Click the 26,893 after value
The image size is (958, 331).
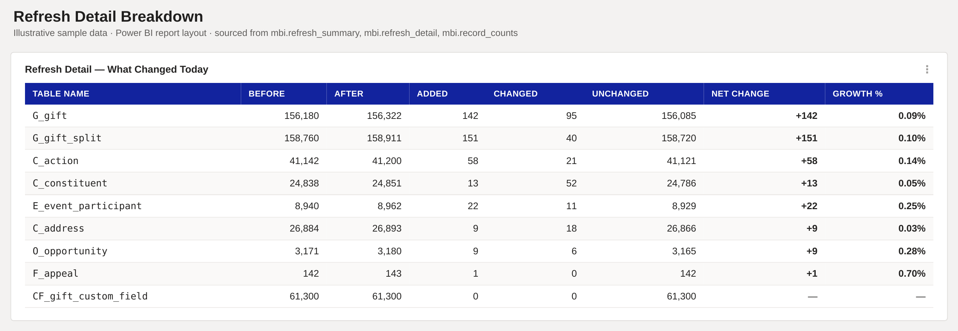point(387,229)
